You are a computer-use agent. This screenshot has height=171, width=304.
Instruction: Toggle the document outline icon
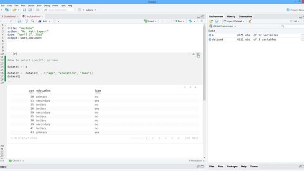point(201,21)
